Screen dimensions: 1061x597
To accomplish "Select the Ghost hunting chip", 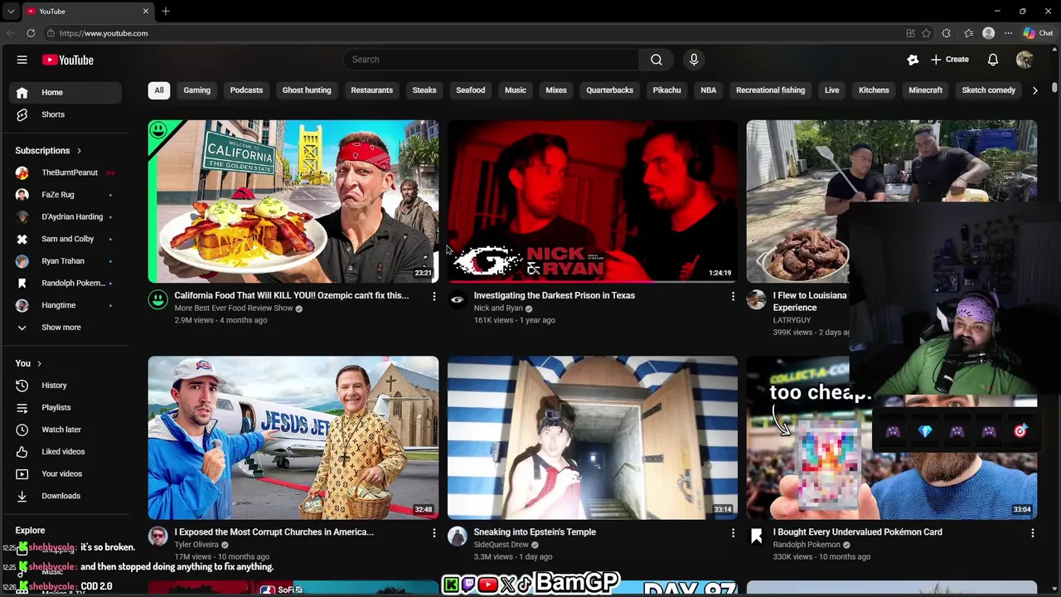I will pos(307,90).
